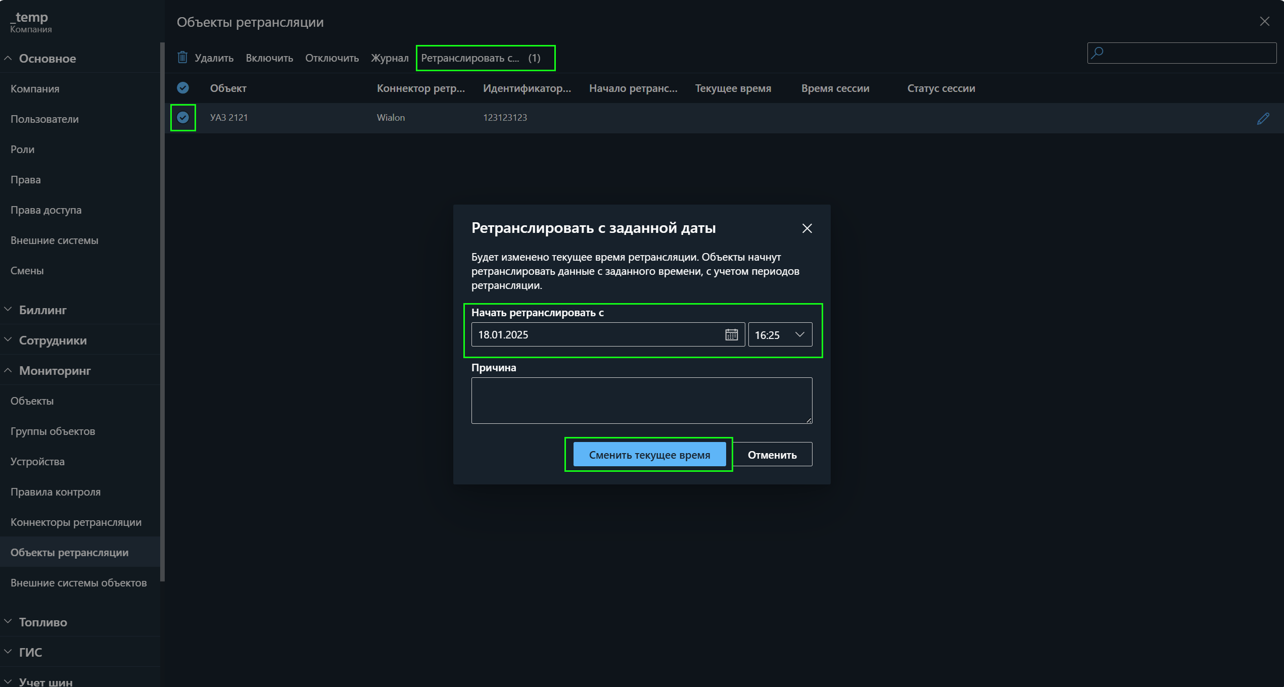
Task: Click the trash icon next to Удалить
Action: click(182, 58)
